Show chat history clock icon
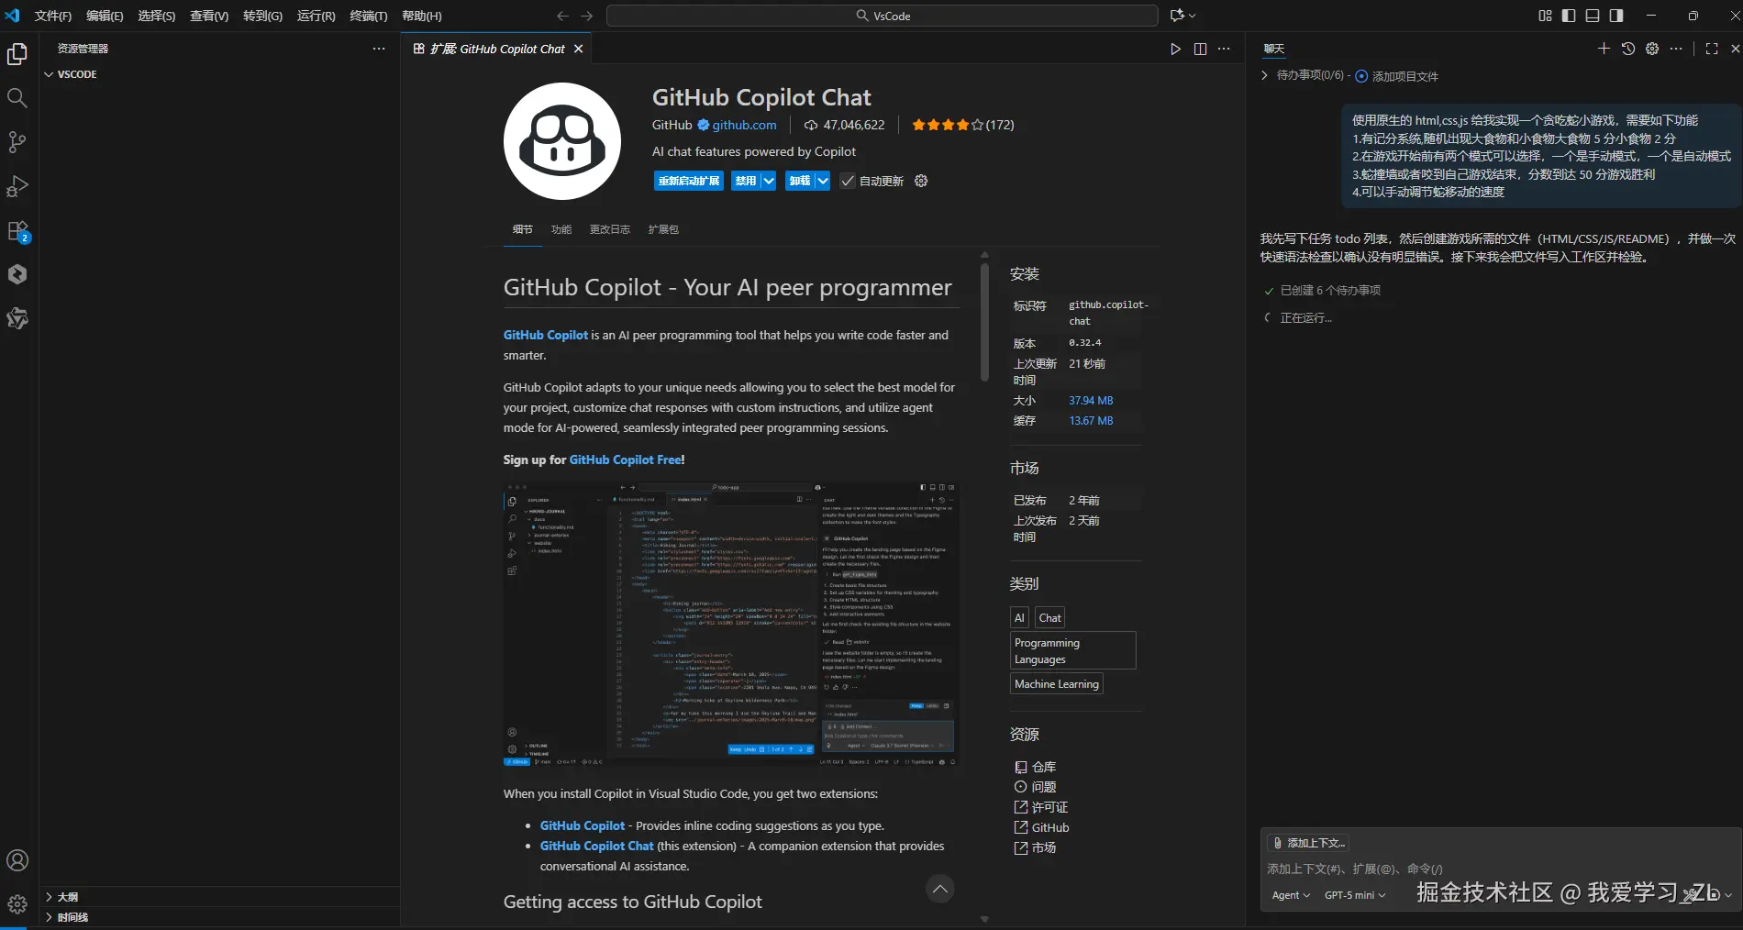Screen dimensions: 1743x930 coord(1628,49)
